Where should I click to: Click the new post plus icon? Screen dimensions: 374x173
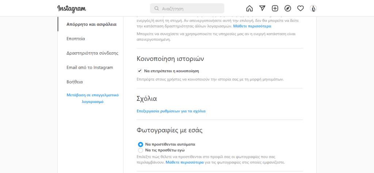point(275,8)
